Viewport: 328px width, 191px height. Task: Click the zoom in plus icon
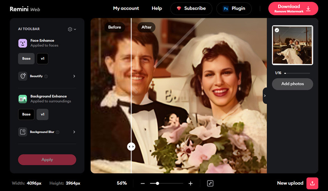[190, 183]
